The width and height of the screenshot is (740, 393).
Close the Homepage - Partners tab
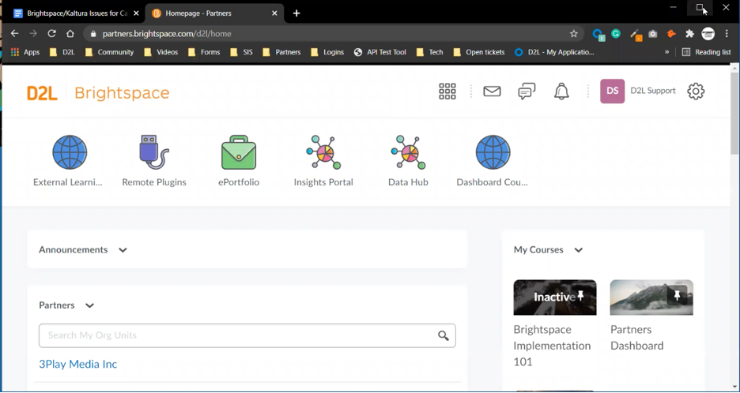click(274, 13)
